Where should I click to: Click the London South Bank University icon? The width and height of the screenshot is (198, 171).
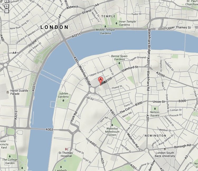tap(165, 149)
